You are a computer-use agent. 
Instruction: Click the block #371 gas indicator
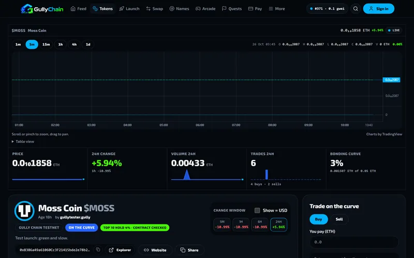tap(327, 9)
